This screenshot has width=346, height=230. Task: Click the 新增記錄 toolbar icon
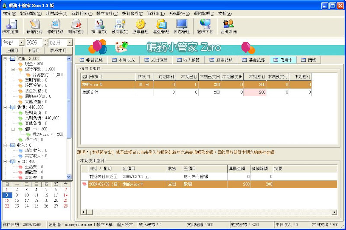(34, 26)
